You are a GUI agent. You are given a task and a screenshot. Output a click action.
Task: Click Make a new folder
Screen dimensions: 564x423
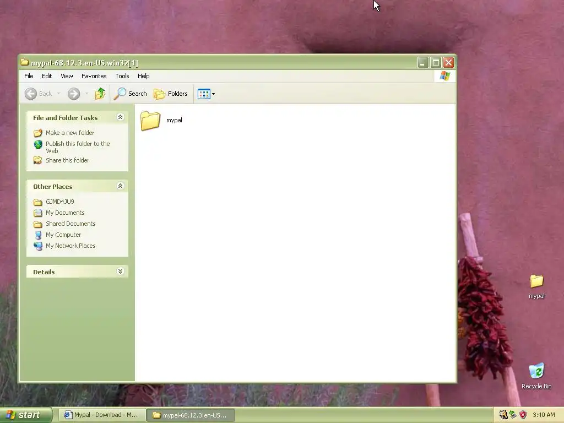(x=70, y=133)
